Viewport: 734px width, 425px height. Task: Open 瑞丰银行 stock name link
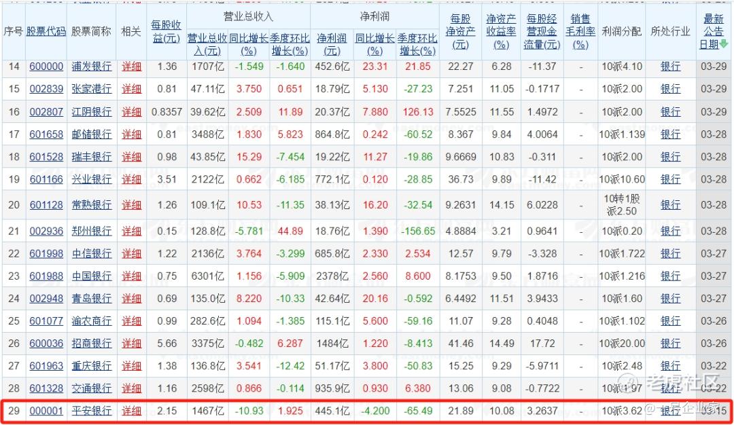[x=91, y=157]
